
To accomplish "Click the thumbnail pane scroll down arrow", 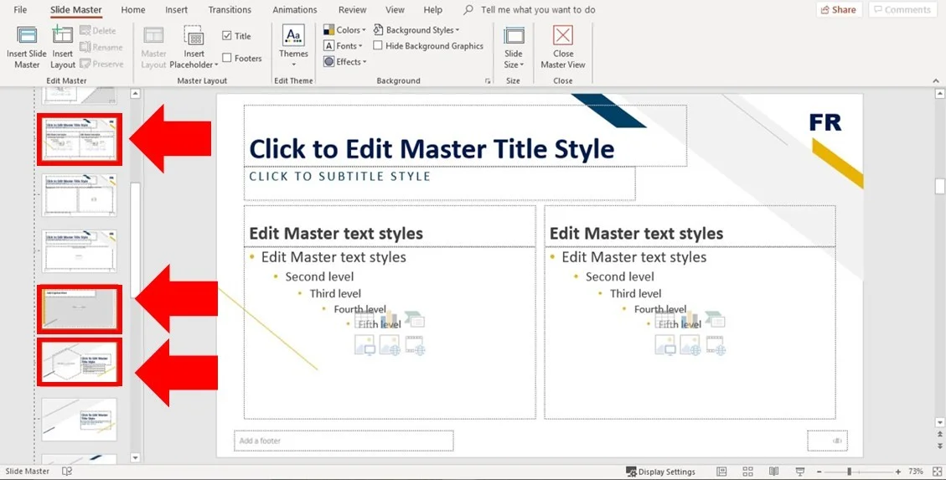I will [135, 457].
